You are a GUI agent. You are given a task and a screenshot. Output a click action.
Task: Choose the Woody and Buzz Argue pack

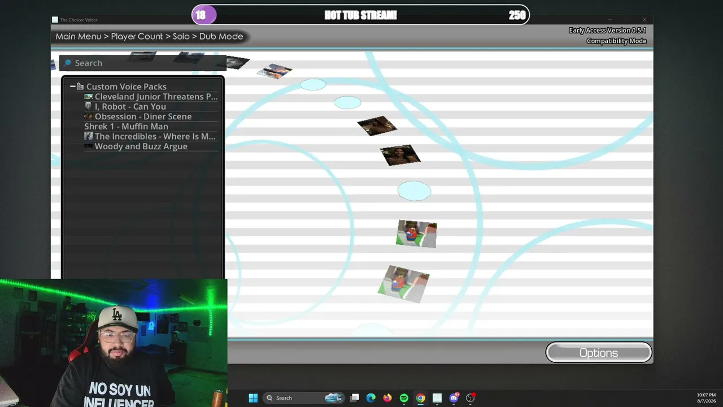pos(151,146)
